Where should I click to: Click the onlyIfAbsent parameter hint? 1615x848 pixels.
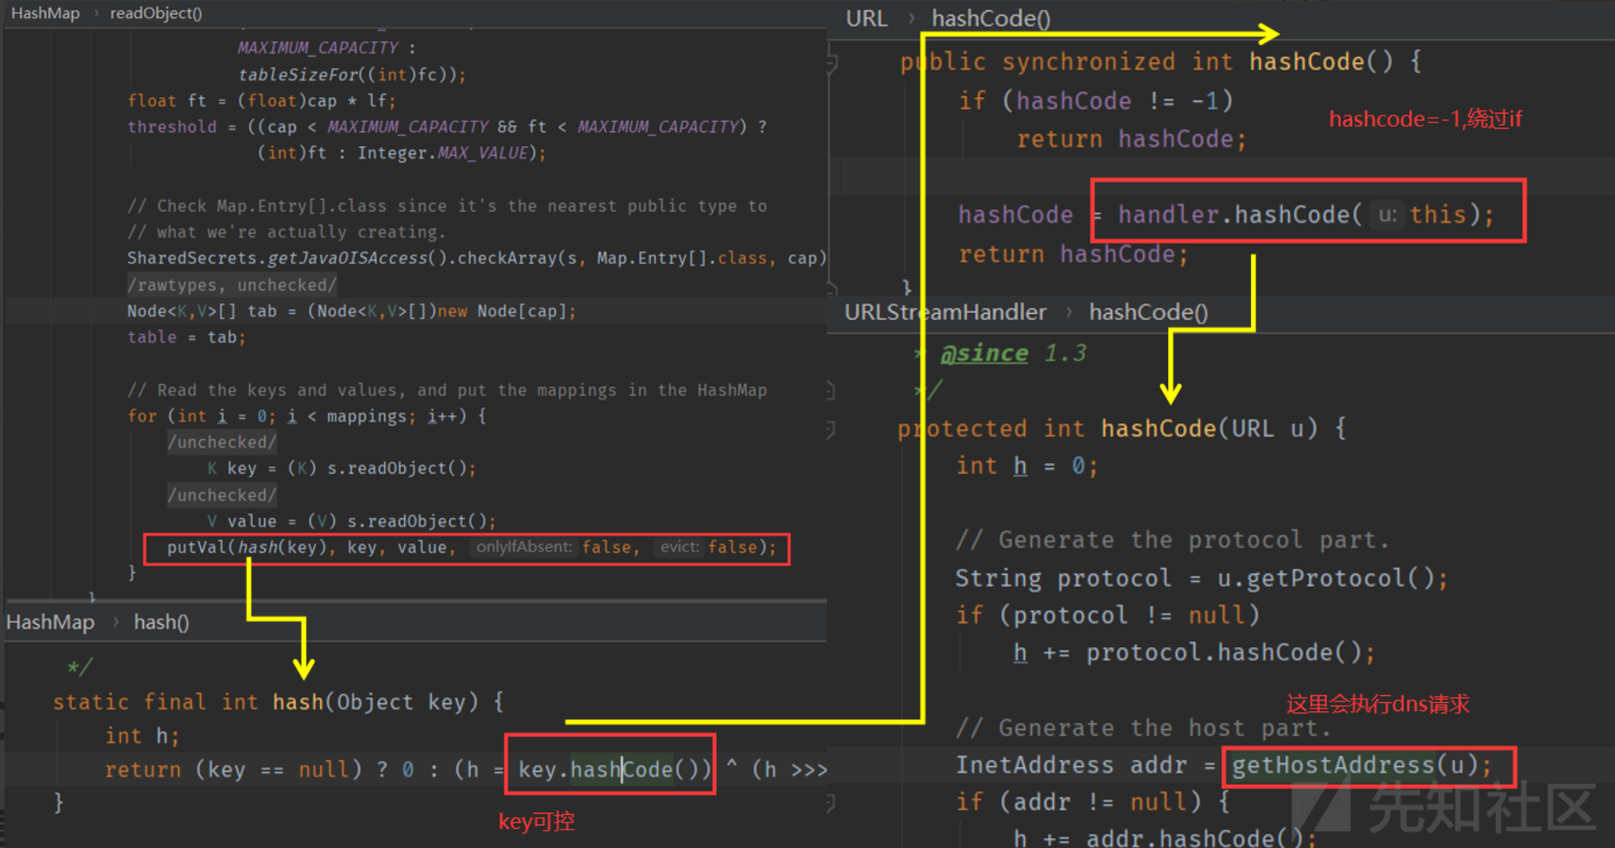click(x=524, y=548)
